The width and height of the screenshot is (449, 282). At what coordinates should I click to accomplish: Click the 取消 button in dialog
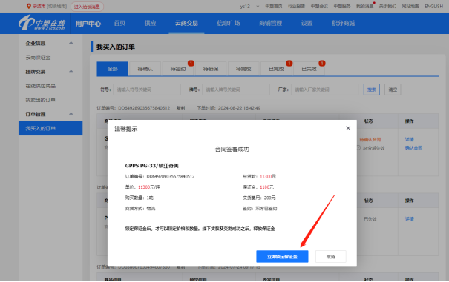point(331,256)
